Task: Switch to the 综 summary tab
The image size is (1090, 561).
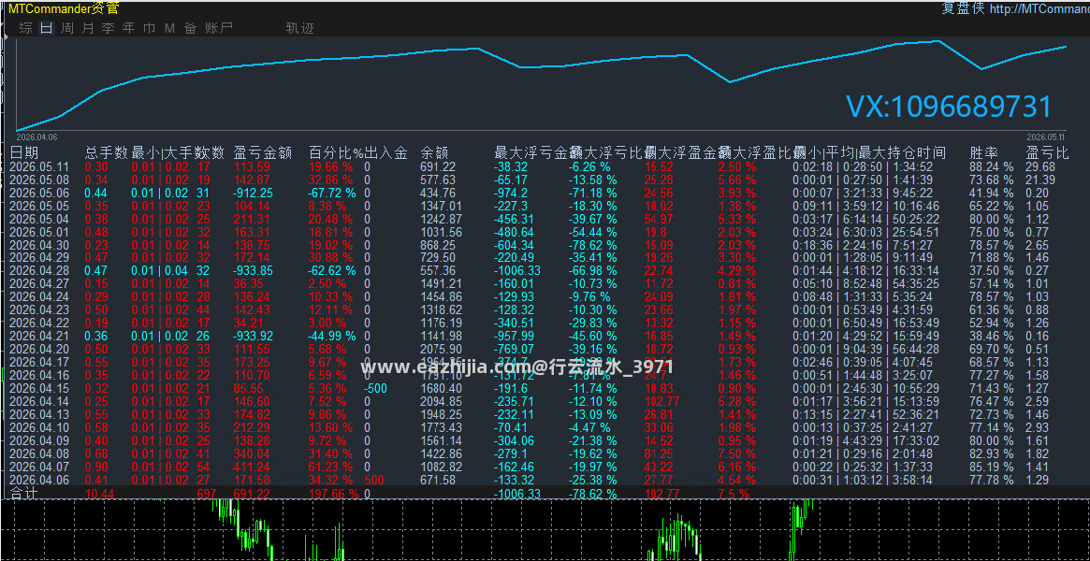Action: tap(25, 28)
